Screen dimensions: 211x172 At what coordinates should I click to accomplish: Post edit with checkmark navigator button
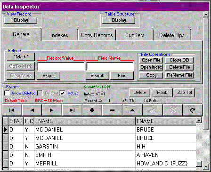153,110
